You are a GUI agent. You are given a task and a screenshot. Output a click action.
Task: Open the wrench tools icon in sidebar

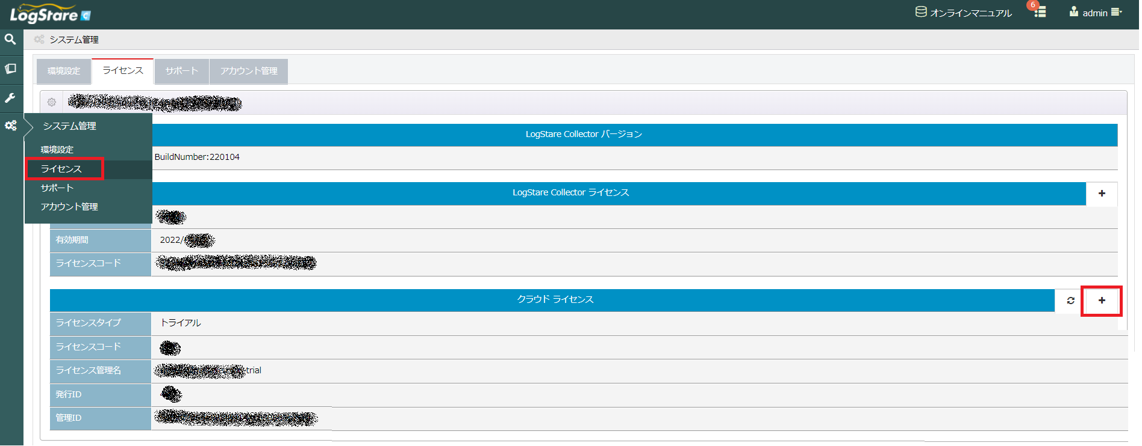pyautogui.click(x=10, y=97)
